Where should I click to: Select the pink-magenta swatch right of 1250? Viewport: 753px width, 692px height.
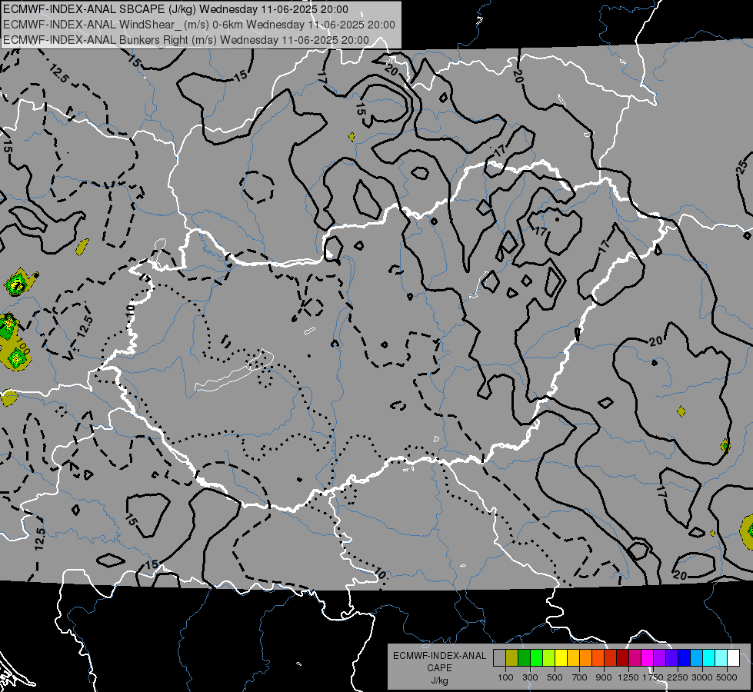click(635, 657)
